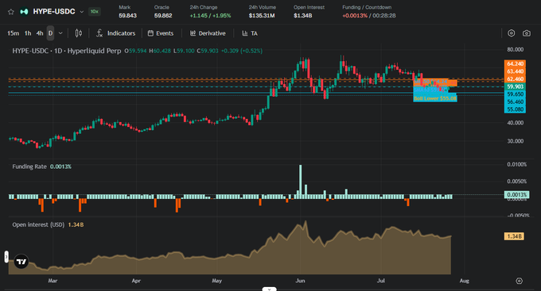
Task: Open the Derivative chart options
Action: (x=208, y=33)
